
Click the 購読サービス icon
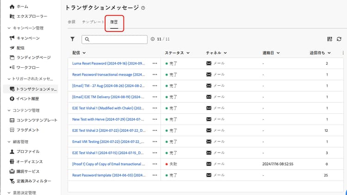click(x=12, y=171)
